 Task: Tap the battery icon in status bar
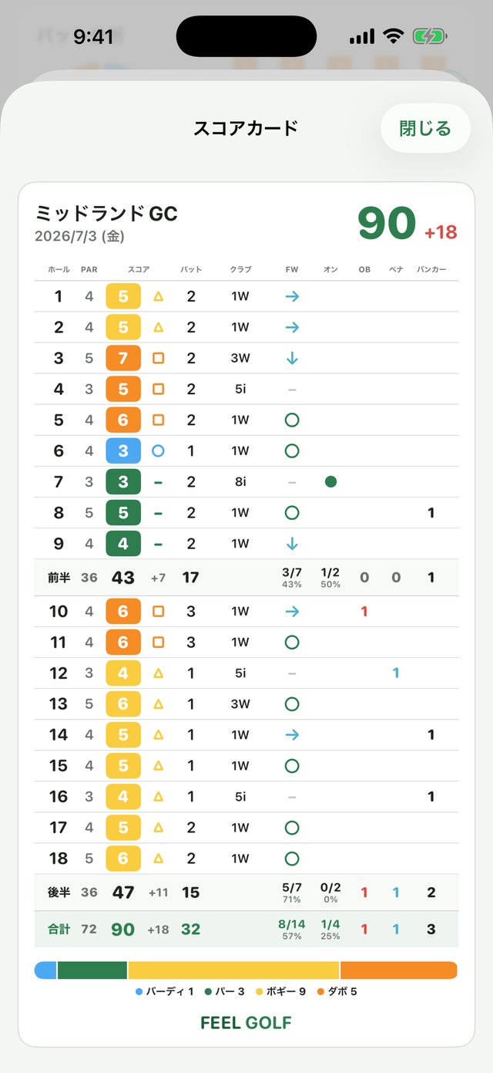430,36
